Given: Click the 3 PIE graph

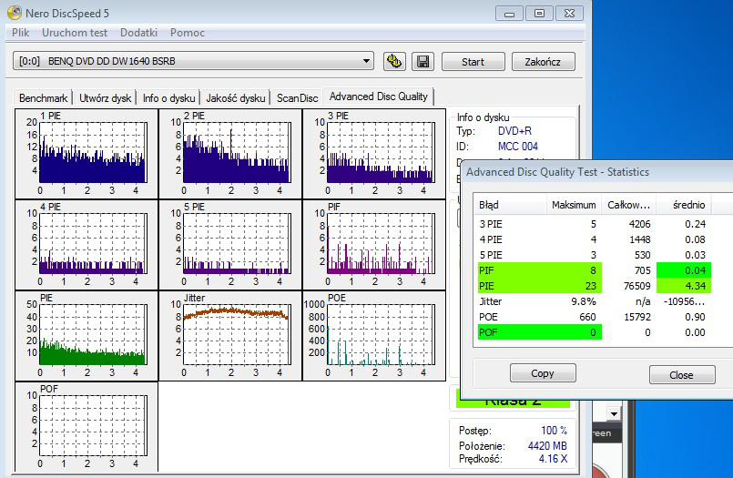Looking at the screenshot, I should click(374, 154).
